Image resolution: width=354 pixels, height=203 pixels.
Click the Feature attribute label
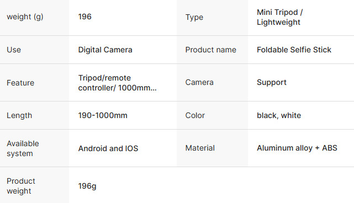pos(20,83)
